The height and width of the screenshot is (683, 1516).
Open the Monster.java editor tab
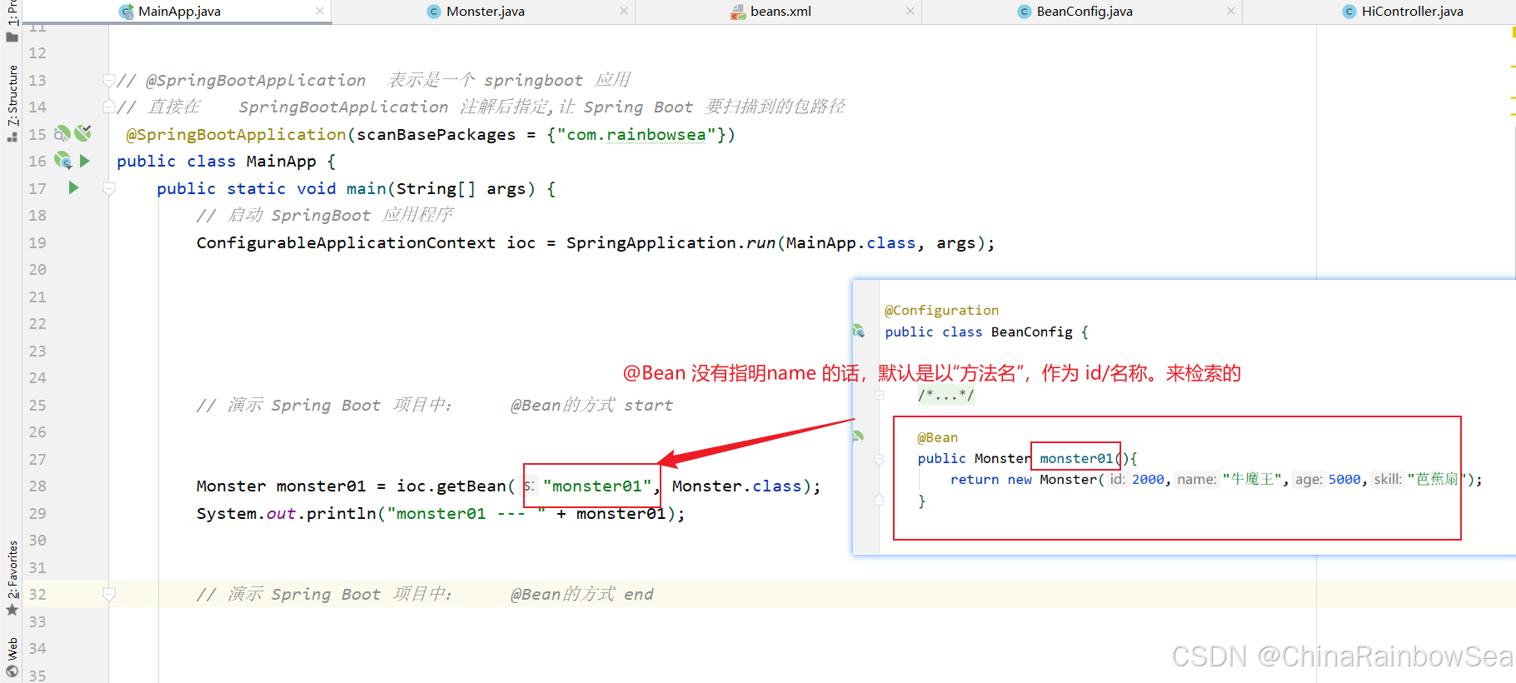tap(485, 12)
